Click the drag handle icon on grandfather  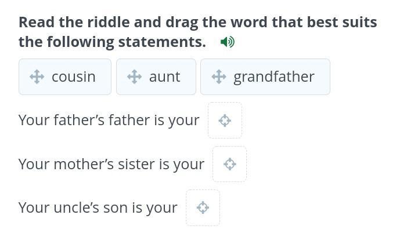pyautogui.click(x=218, y=77)
